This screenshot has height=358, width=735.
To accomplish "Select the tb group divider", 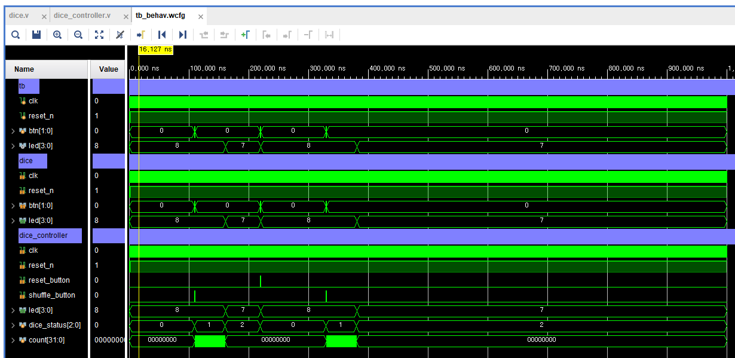I will point(29,86).
